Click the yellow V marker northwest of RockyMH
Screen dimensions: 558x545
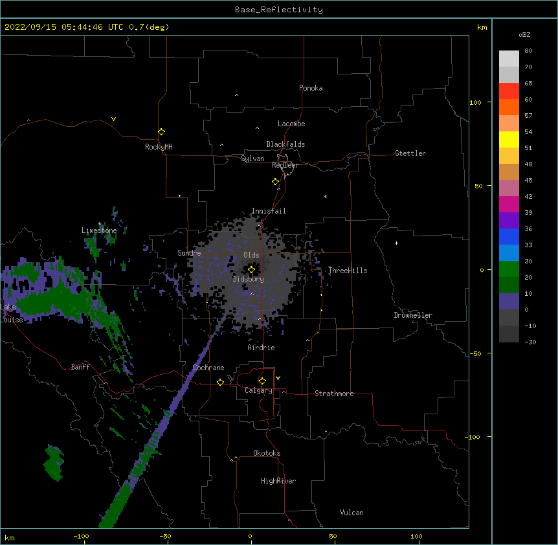point(113,119)
